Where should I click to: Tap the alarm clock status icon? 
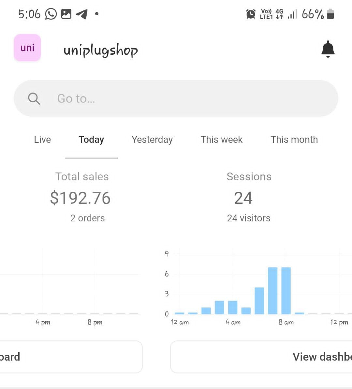tap(251, 14)
